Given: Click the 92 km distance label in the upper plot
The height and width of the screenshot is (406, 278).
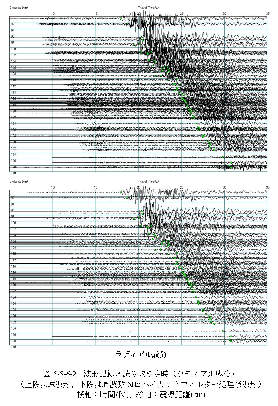Looking at the screenshot, I should point(13,24).
